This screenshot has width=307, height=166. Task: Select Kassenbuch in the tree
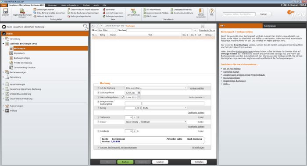pos(19,53)
